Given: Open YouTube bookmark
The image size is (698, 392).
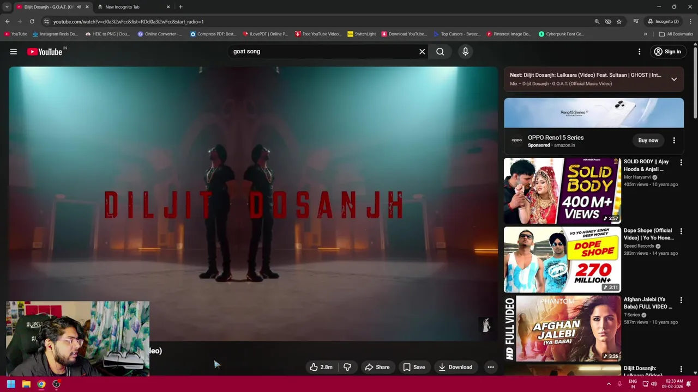Looking at the screenshot, I should 15,34.
